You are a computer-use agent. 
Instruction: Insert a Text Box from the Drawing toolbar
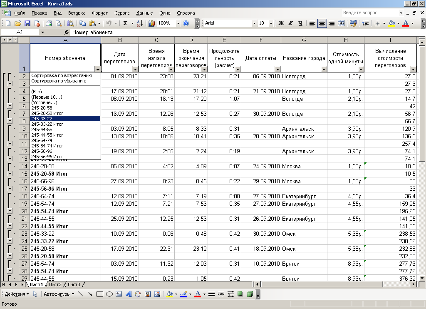pos(119,294)
